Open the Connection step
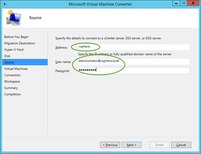This screenshot has width=201, height=154. pos(12,75)
